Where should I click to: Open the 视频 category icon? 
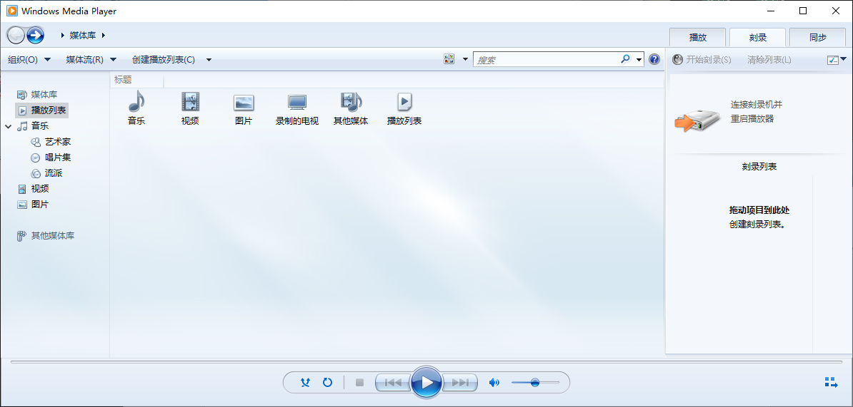191,101
